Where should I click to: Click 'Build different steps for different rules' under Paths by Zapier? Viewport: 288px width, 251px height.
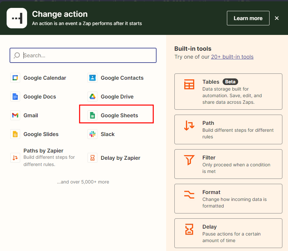[x=49, y=161]
